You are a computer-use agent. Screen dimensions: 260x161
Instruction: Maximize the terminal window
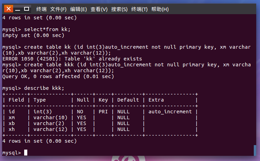27,9
